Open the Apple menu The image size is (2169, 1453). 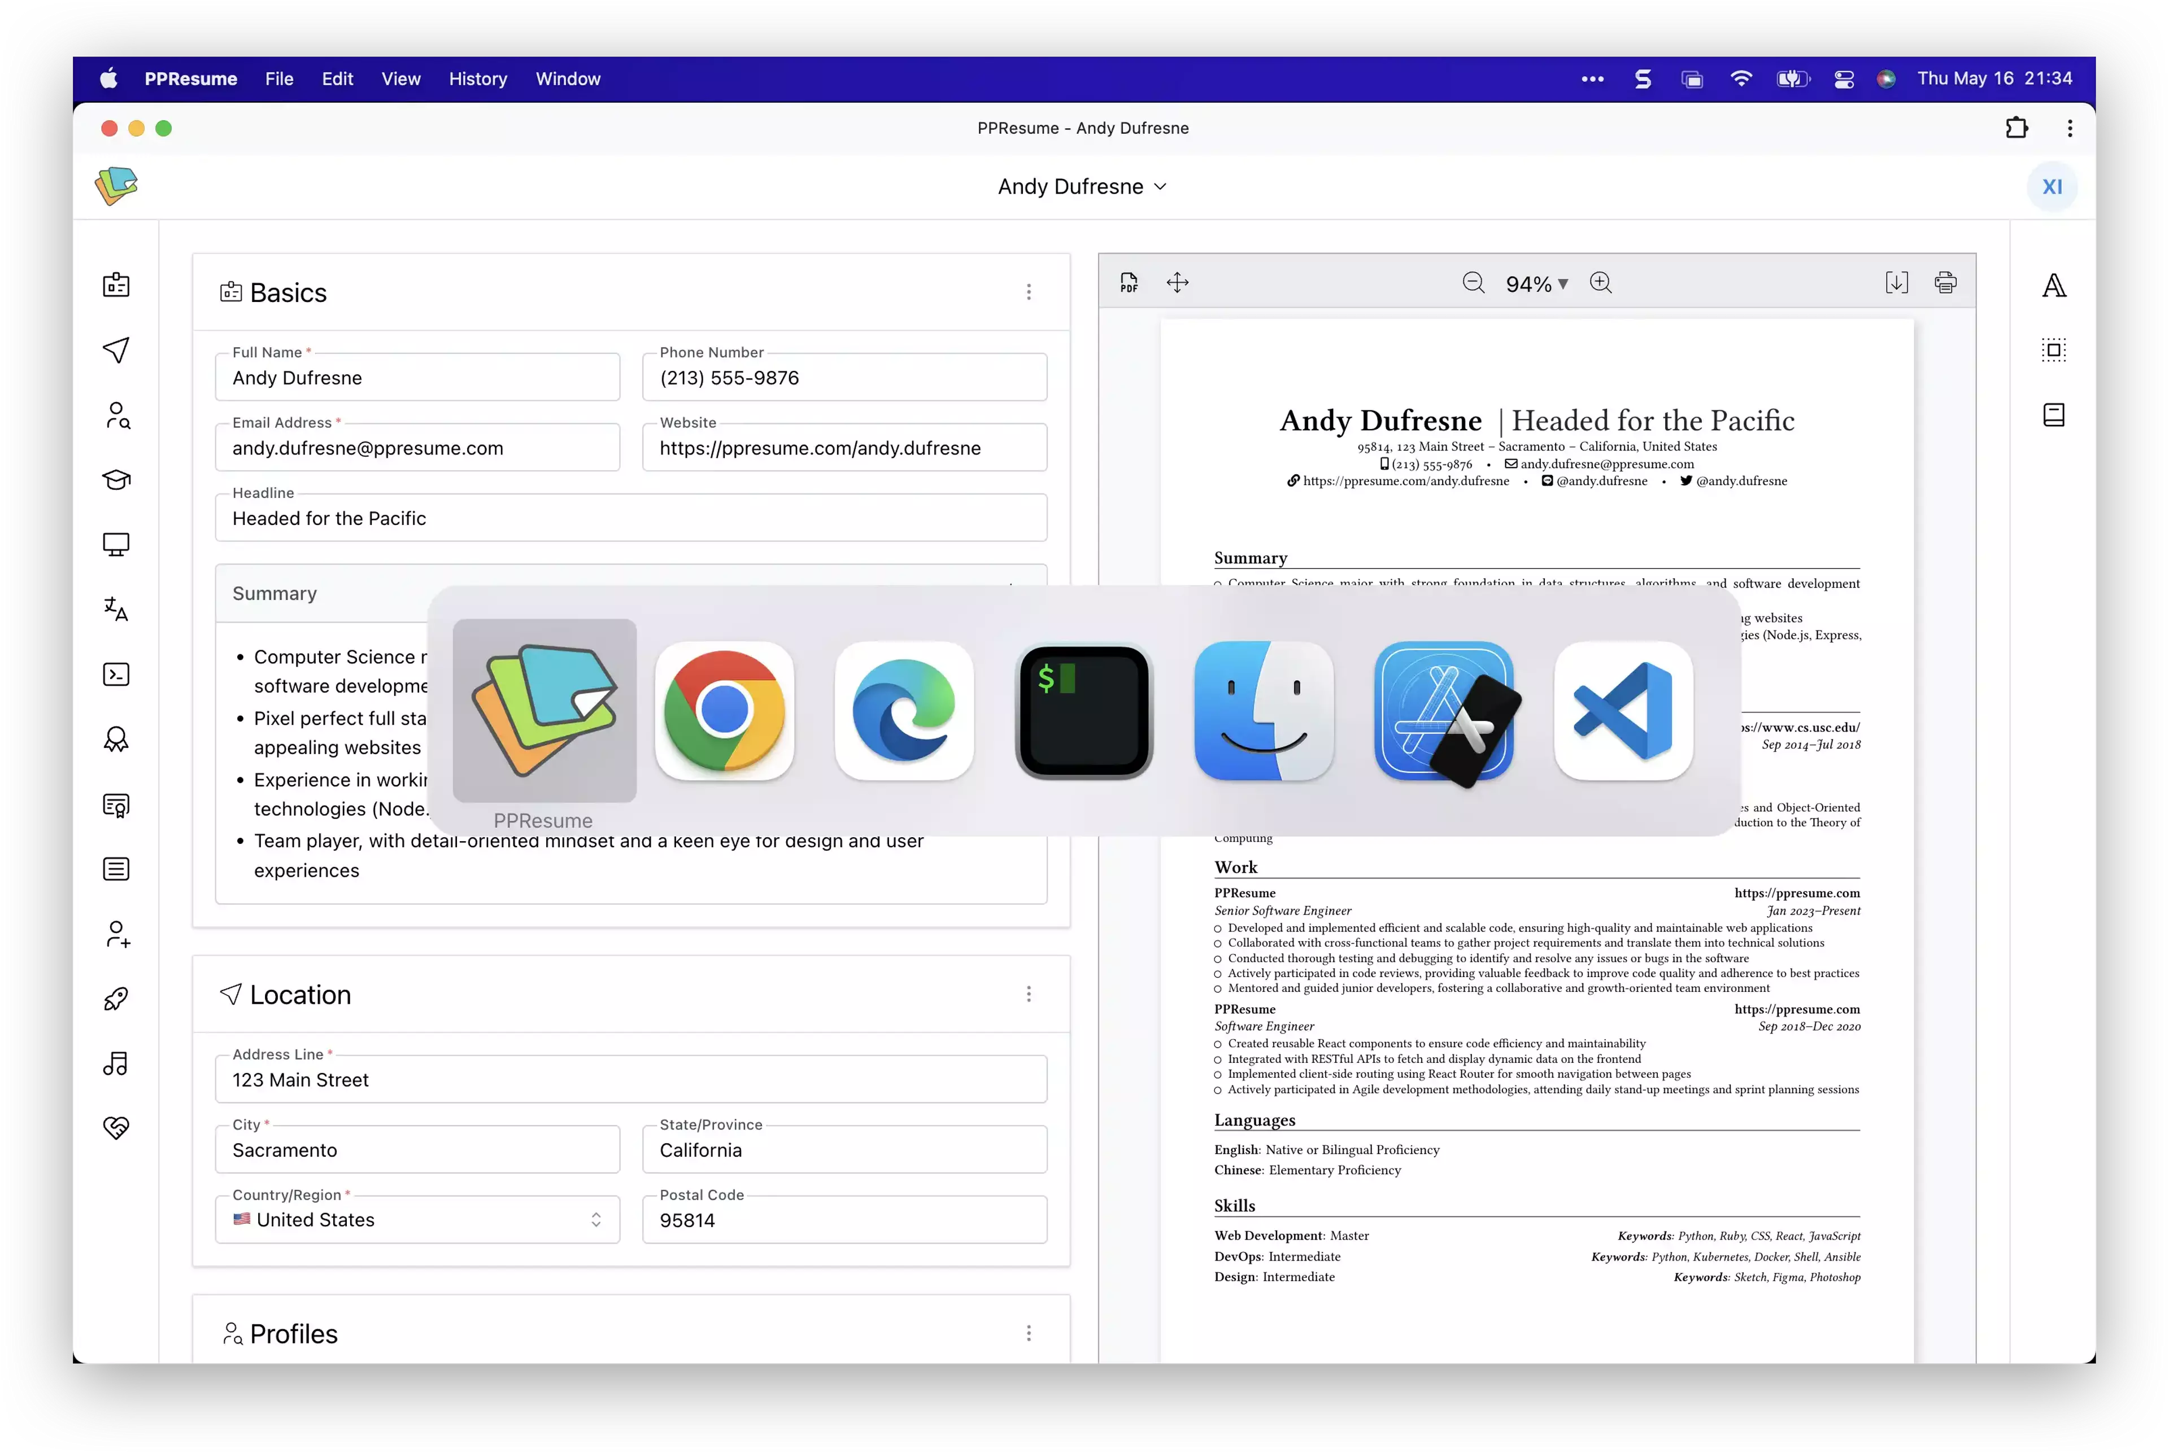click(x=110, y=79)
